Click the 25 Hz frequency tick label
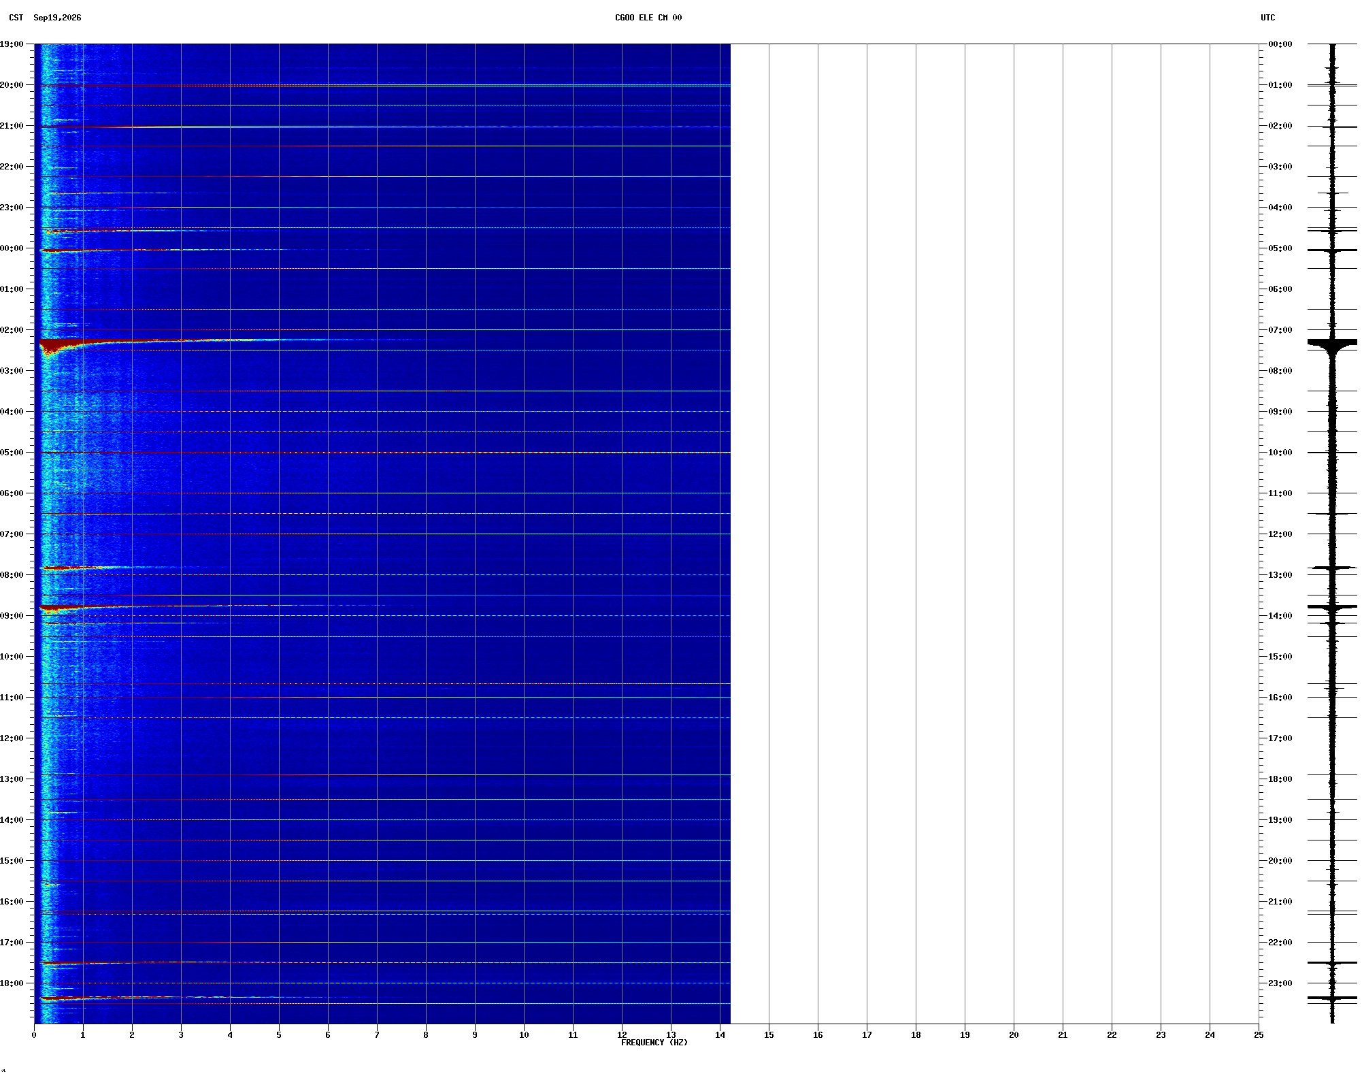 [x=1259, y=1034]
